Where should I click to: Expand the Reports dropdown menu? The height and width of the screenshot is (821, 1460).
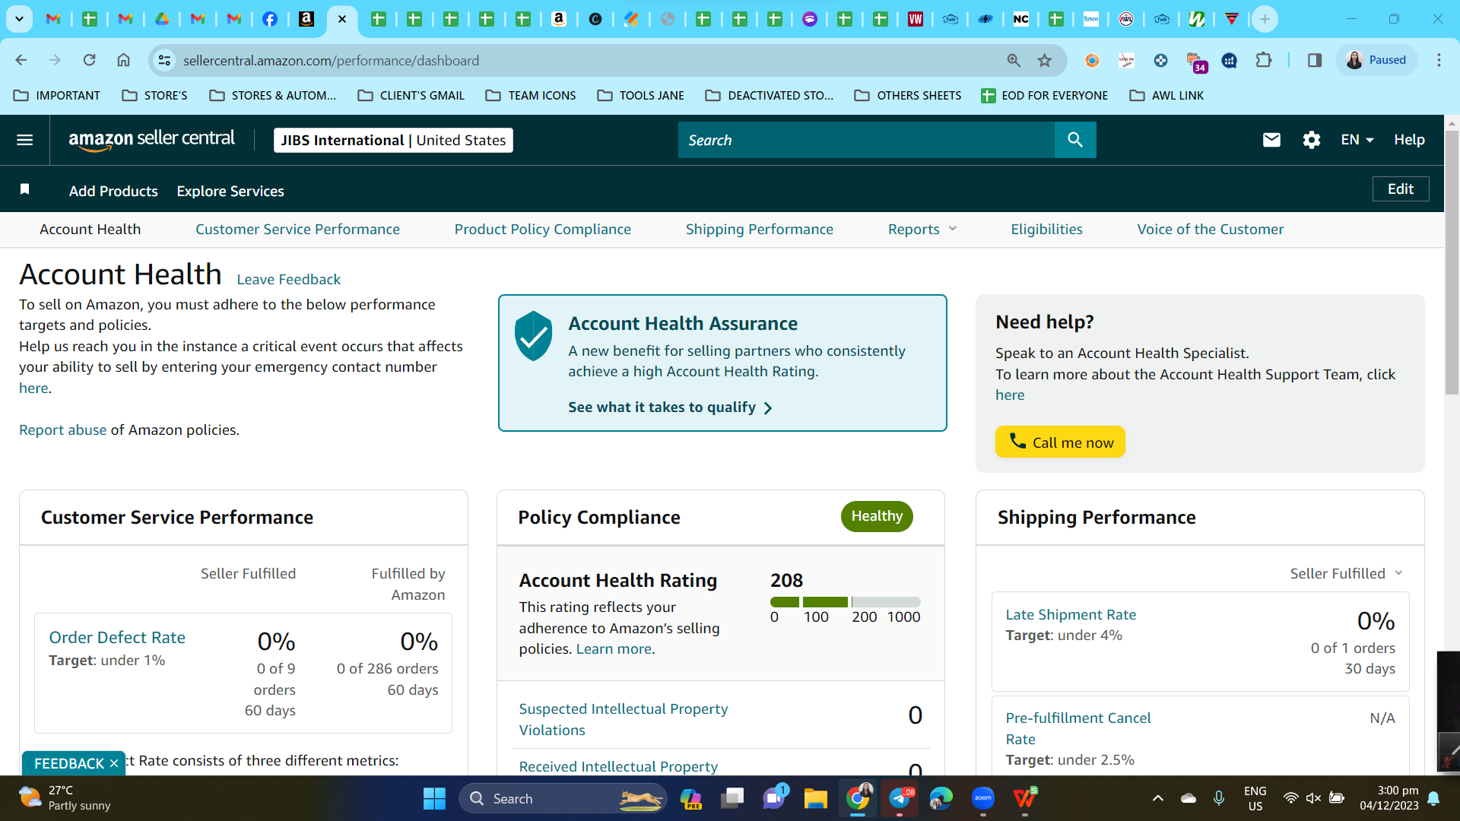click(x=922, y=230)
